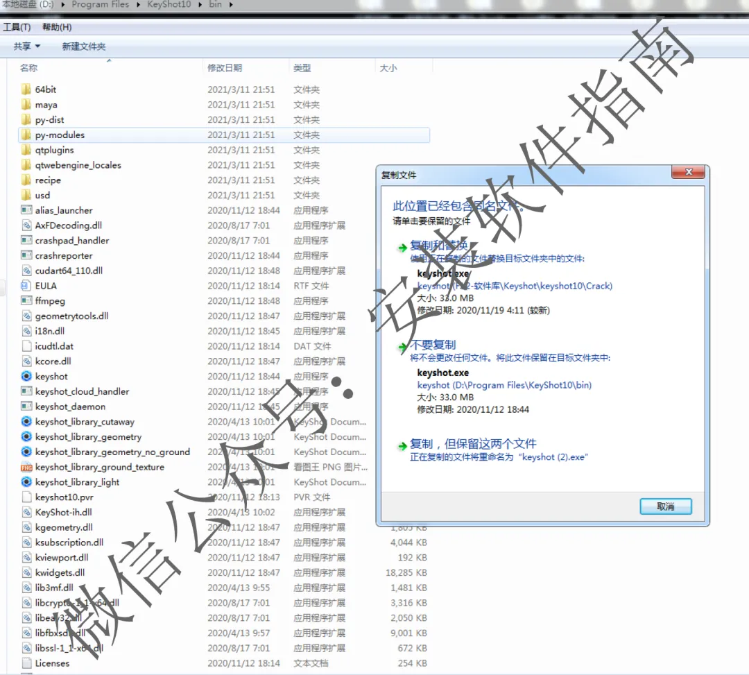Select the kviewport.dll file name

pos(62,558)
